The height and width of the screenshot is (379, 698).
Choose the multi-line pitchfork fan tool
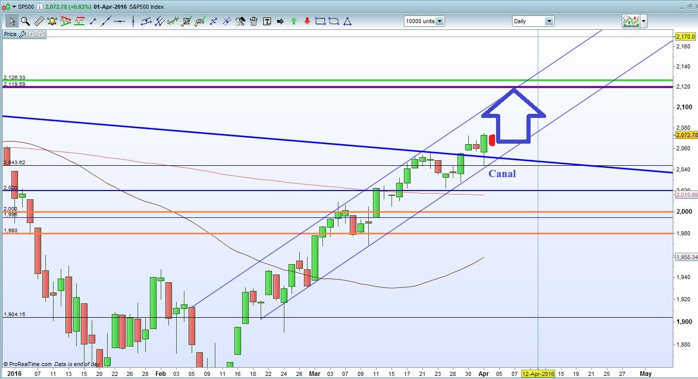pos(160,21)
